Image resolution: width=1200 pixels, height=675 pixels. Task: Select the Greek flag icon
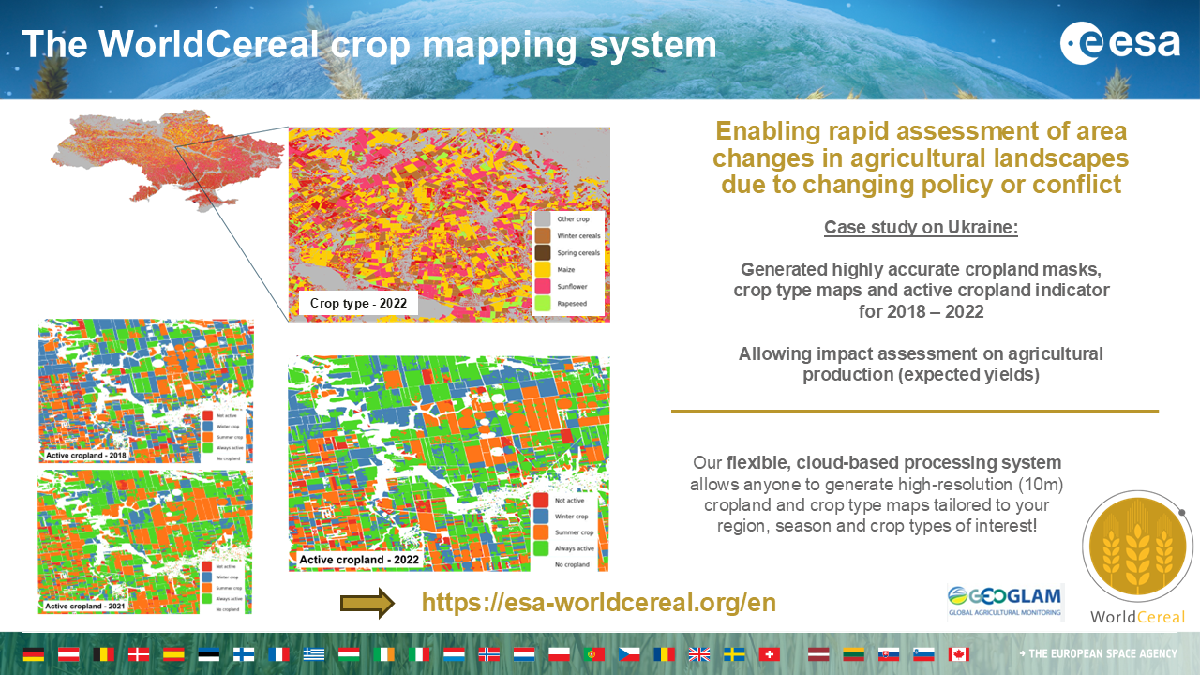click(x=313, y=654)
